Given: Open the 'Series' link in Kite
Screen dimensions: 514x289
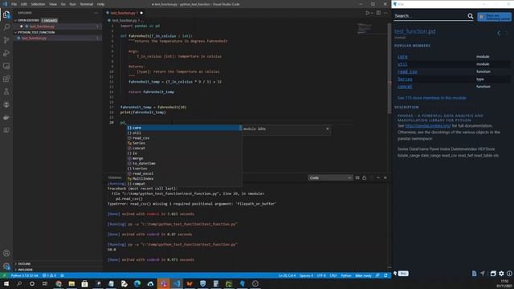Looking at the screenshot, I should pyautogui.click(x=405, y=79).
